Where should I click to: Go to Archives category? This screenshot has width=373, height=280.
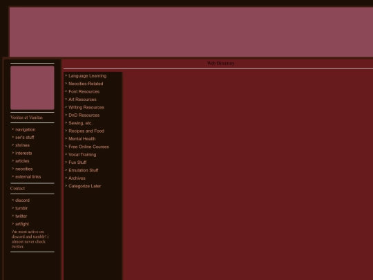coord(77,178)
